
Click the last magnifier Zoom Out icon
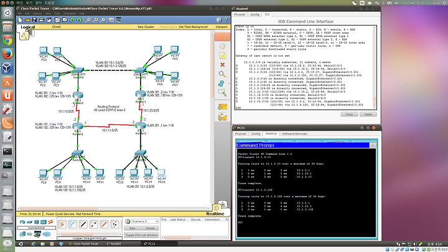[103, 20]
